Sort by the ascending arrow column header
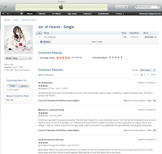This screenshot has height=154, width=162. click(x=40, y=33)
